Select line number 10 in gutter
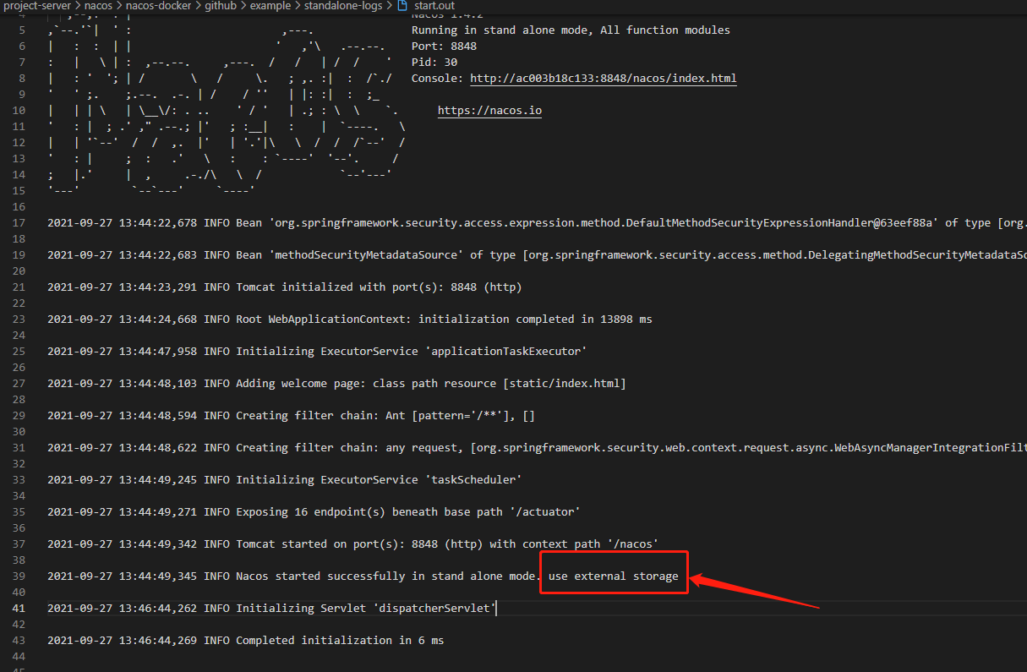The height and width of the screenshot is (672, 1027). coord(19,111)
